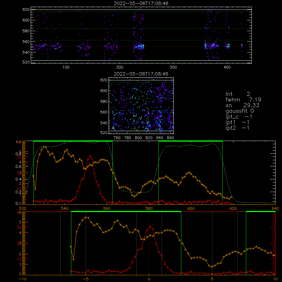Select the 'sn 29.33' readout line
The width and height of the screenshot is (282, 282).
pyautogui.click(x=243, y=105)
